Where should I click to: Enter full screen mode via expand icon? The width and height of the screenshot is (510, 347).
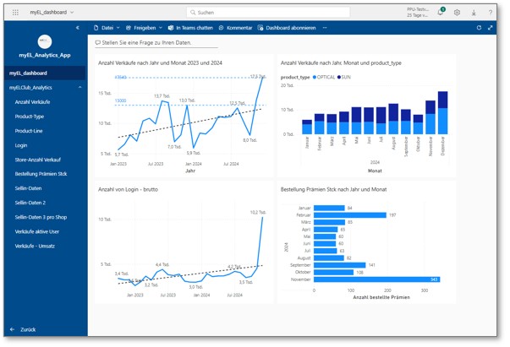coord(492,28)
